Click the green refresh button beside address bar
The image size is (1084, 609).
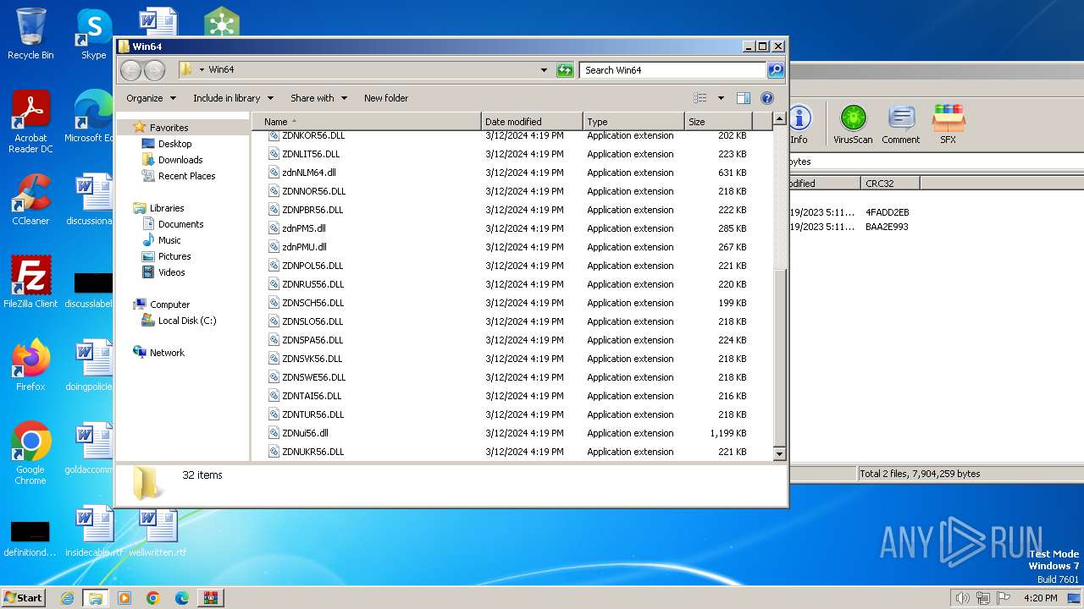pos(565,70)
